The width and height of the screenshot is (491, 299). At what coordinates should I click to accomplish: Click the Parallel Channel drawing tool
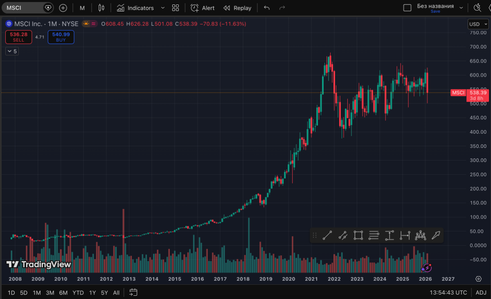343,236
